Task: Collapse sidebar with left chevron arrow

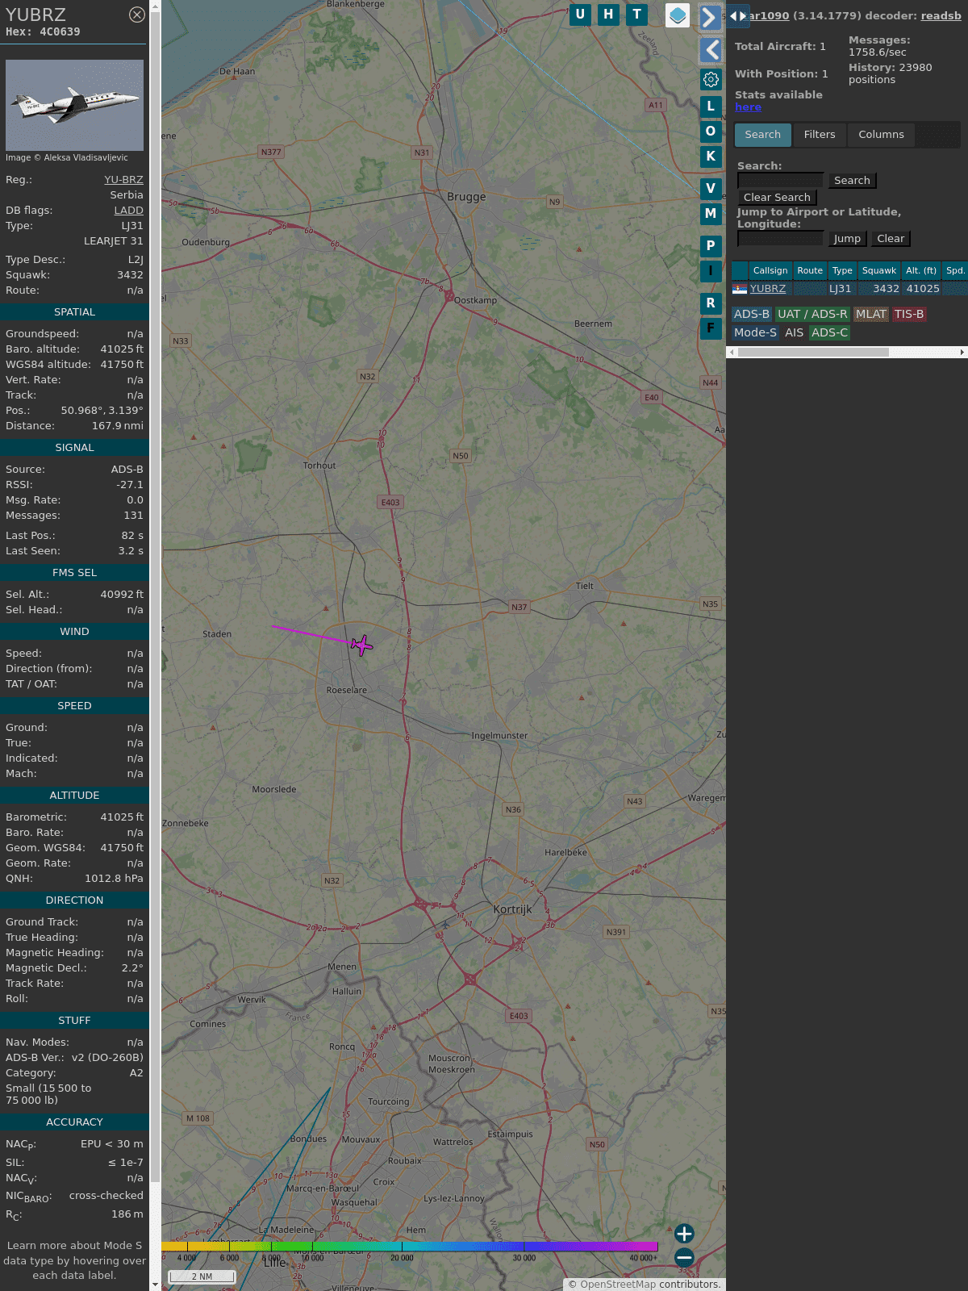Action: pyautogui.click(x=711, y=50)
